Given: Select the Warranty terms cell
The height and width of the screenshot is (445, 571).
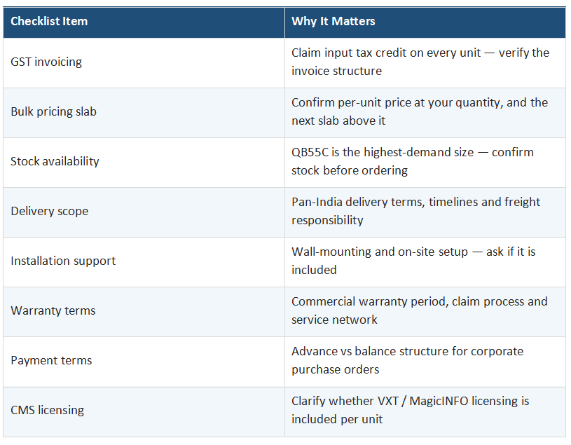Looking at the screenshot, I should pos(144,312).
